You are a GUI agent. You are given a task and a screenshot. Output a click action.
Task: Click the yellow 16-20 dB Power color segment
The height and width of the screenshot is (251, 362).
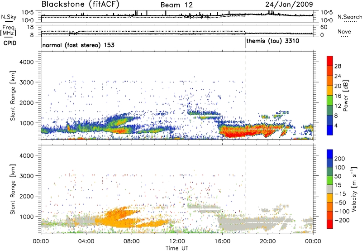(330, 90)
